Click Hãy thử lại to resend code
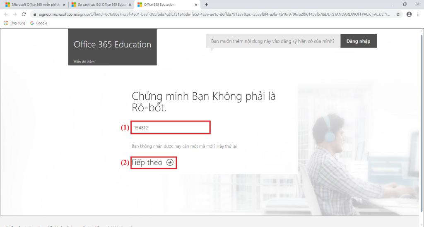 [226, 146]
